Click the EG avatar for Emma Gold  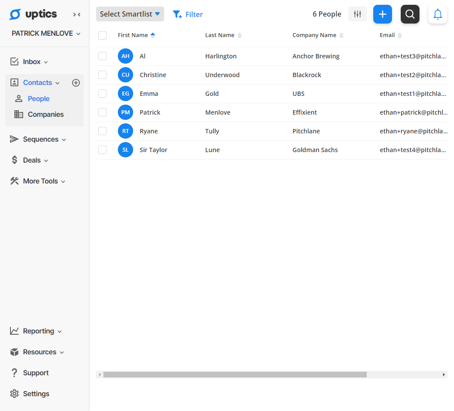coord(125,94)
